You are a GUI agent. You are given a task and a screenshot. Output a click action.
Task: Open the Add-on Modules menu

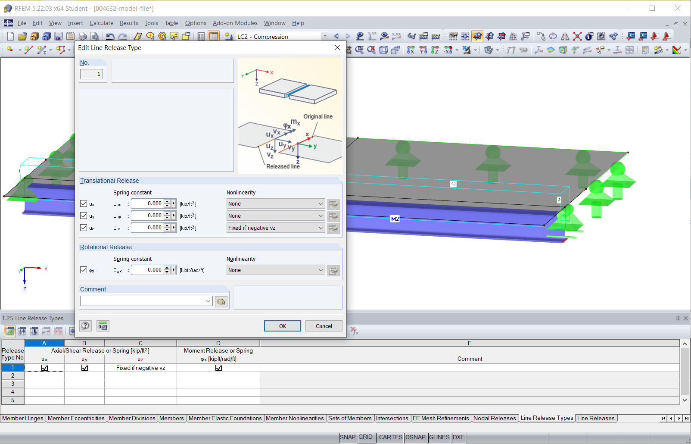(x=235, y=23)
